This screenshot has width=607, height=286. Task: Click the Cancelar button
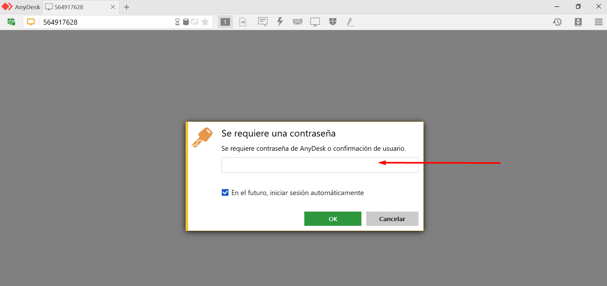pos(392,219)
